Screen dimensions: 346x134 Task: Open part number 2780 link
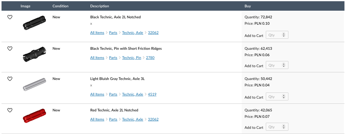pyautogui.click(x=150, y=58)
